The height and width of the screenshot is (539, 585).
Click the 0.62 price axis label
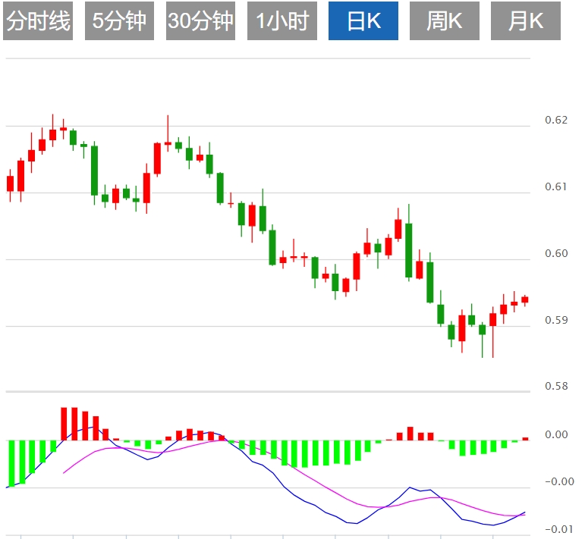pyautogui.click(x=556, y=120)
